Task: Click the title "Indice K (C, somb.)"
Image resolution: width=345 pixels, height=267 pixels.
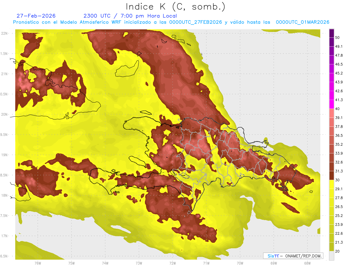Action: point(175,7)
